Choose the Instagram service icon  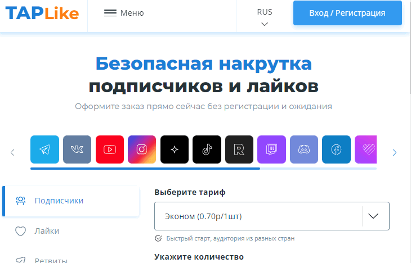pos(142,149)
